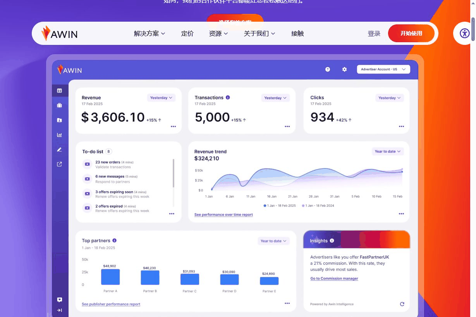Open the Revenue card's three-dot menu
Image resolution: width=476 pixels, height=317 pixels.
pyautogui.click(x=174, y=127)
